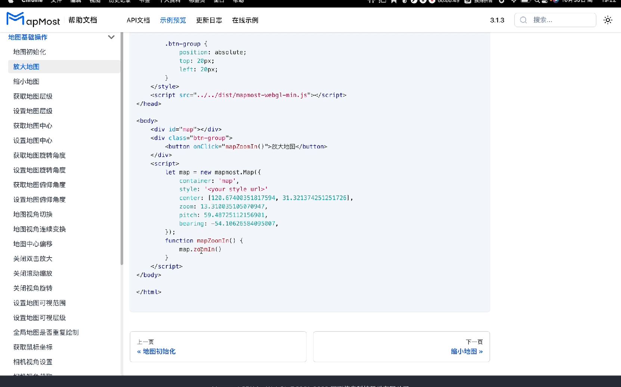Click the container: 'map' code line
This screenshot has width=621, height=387.
click(x=209, y=181)
